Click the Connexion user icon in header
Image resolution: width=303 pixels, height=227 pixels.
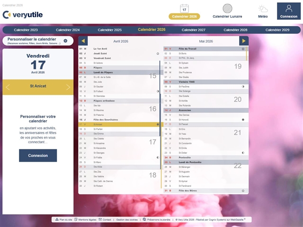pos(289,9)
